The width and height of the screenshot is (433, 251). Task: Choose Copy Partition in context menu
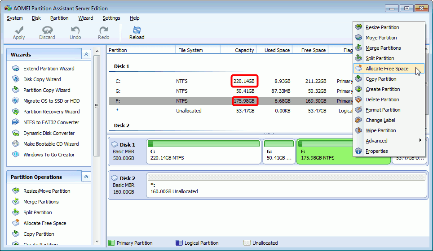tap(389, 79)
